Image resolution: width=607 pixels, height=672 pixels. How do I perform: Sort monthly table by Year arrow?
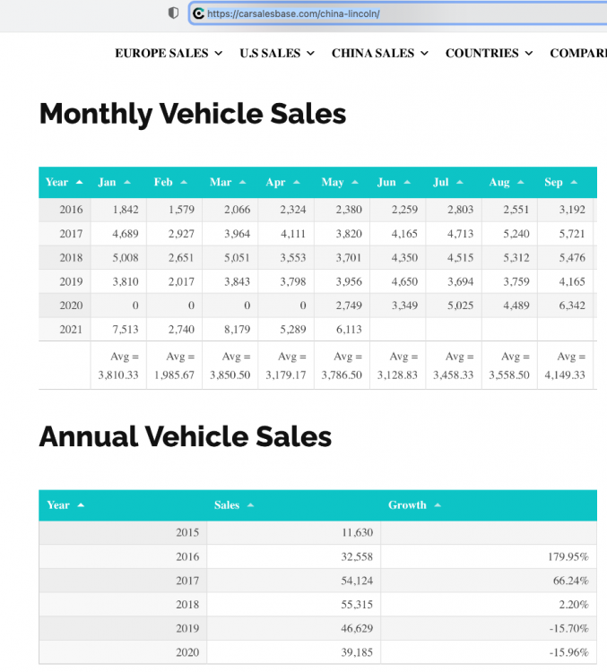coord(80,182)
